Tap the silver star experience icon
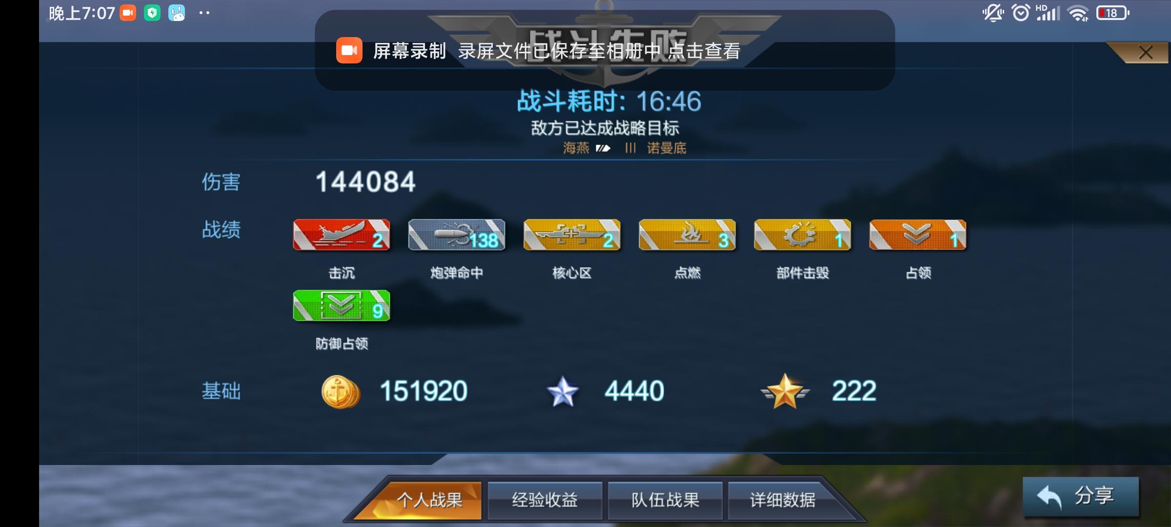The width and height of the screenshot is (1171, 527). point(563,391)
